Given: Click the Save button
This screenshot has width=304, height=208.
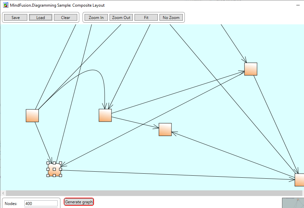Looking at the screenshot, I should tap(15, 17).
